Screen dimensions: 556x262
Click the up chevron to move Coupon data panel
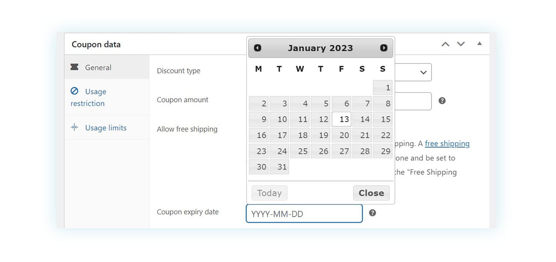coord(445,44)
